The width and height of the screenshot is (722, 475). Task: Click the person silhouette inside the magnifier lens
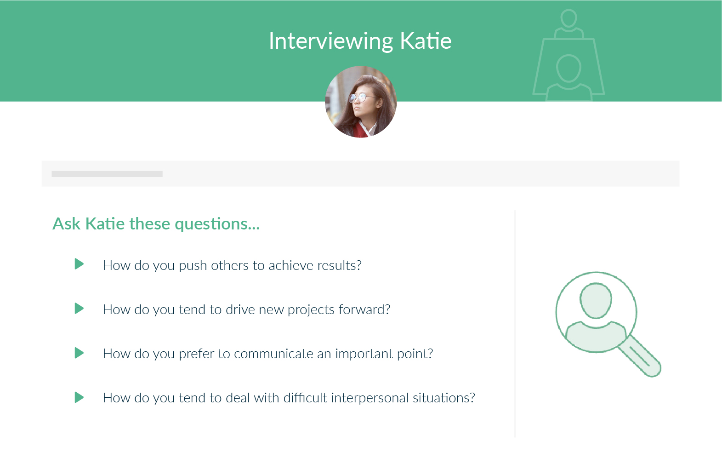pos(596,313)
